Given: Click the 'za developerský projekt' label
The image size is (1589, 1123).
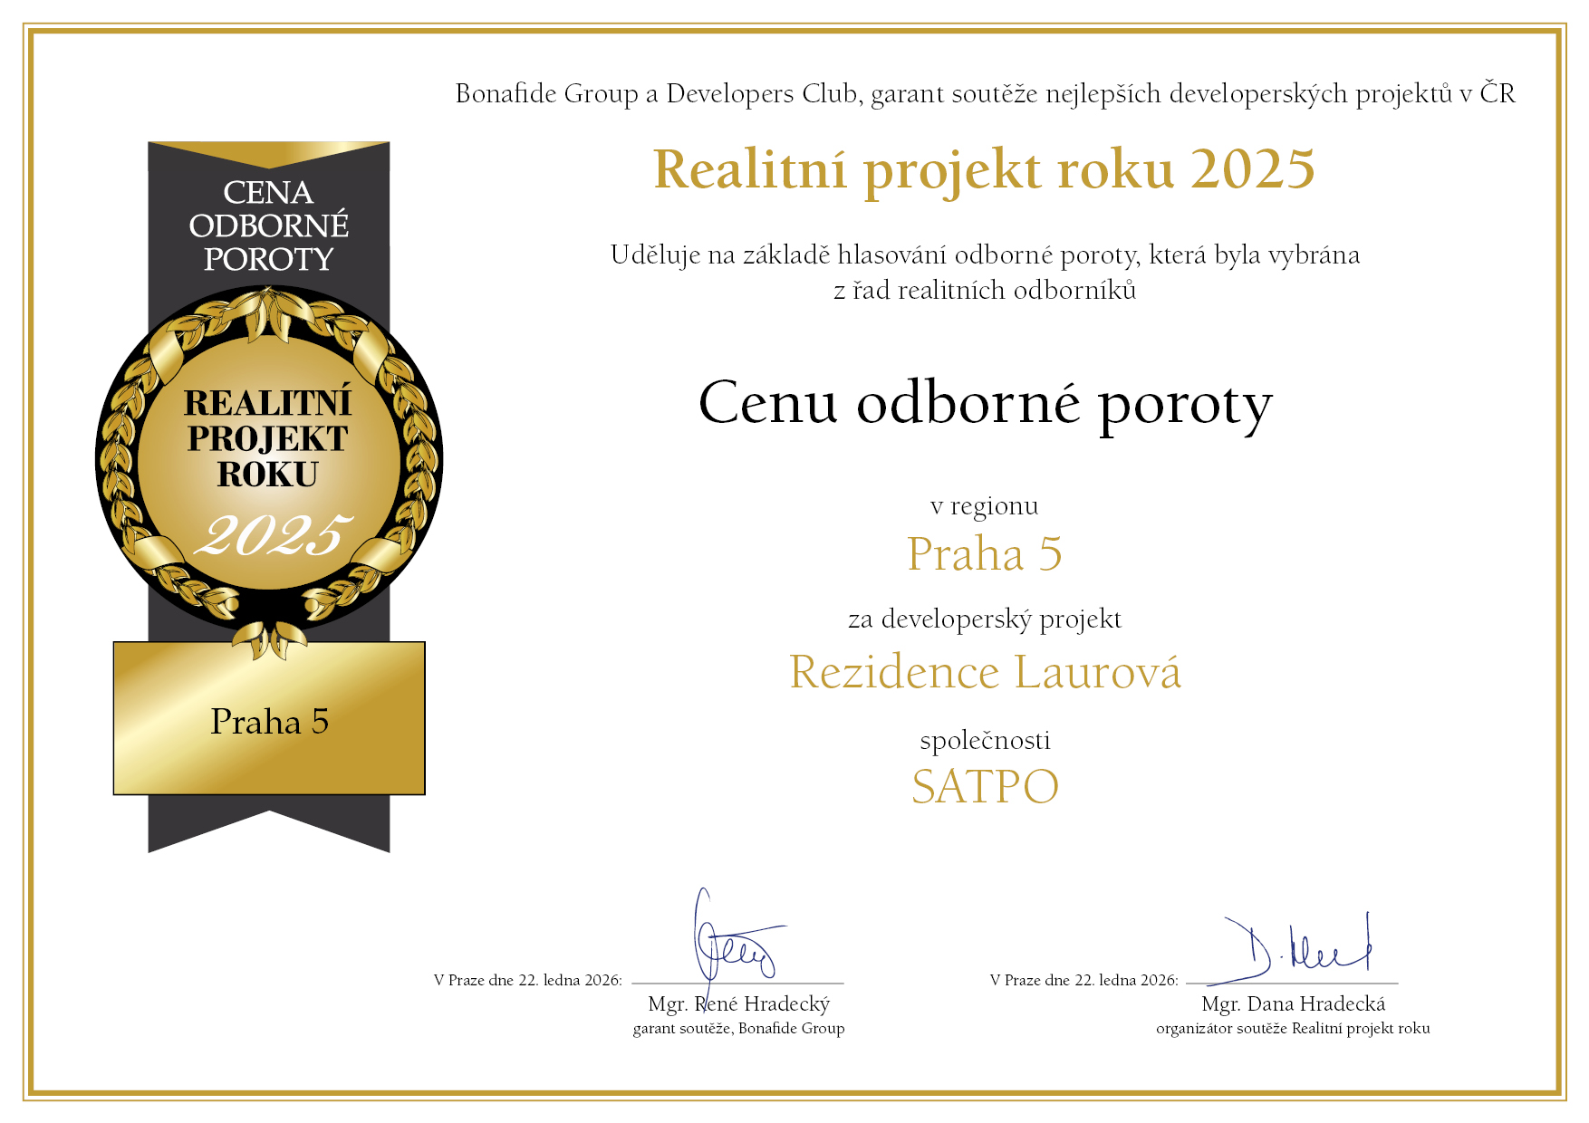Looking at the screenshot, I should 985,619.
